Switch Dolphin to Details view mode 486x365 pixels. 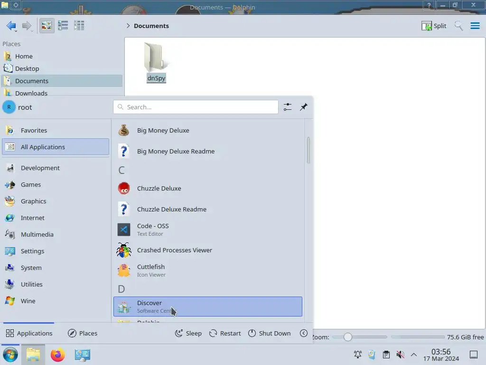click(79, 26)
